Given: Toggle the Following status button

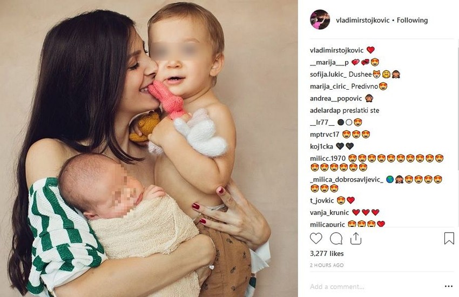Looking at the screenshot, I should [x=412, y=20].
